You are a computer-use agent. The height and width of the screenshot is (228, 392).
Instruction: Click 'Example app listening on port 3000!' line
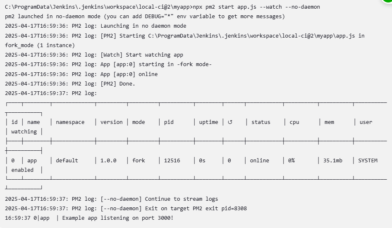tap(89, 218)
